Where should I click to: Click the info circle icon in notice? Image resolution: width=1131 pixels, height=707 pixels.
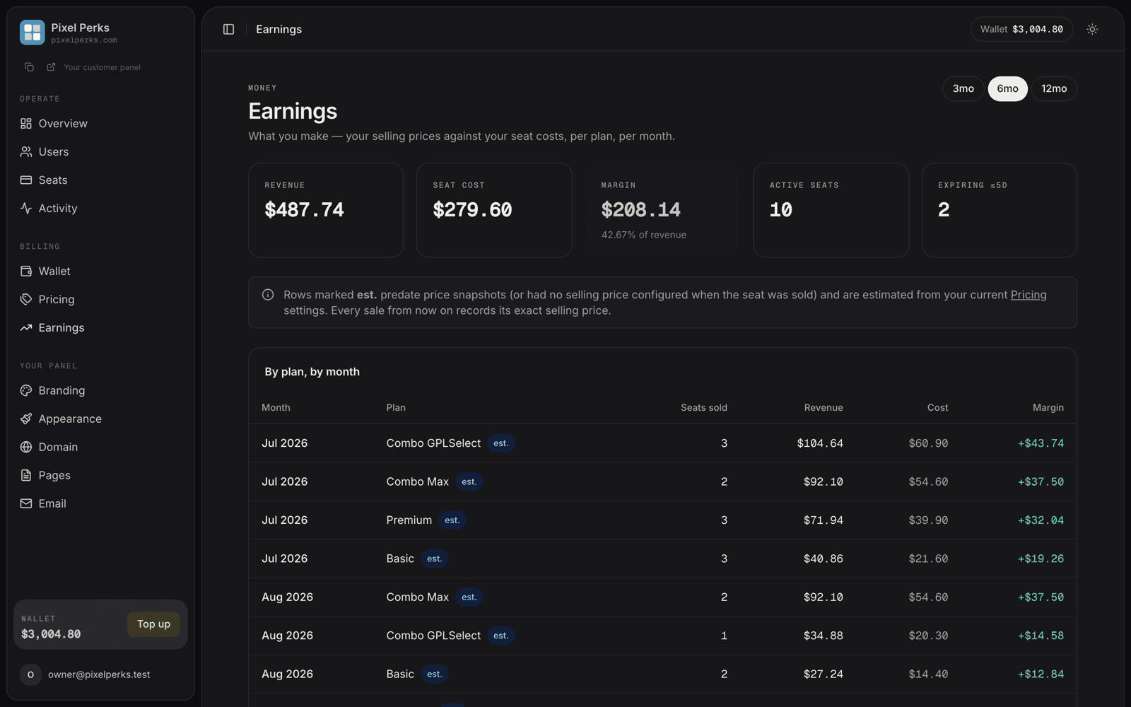268,295
